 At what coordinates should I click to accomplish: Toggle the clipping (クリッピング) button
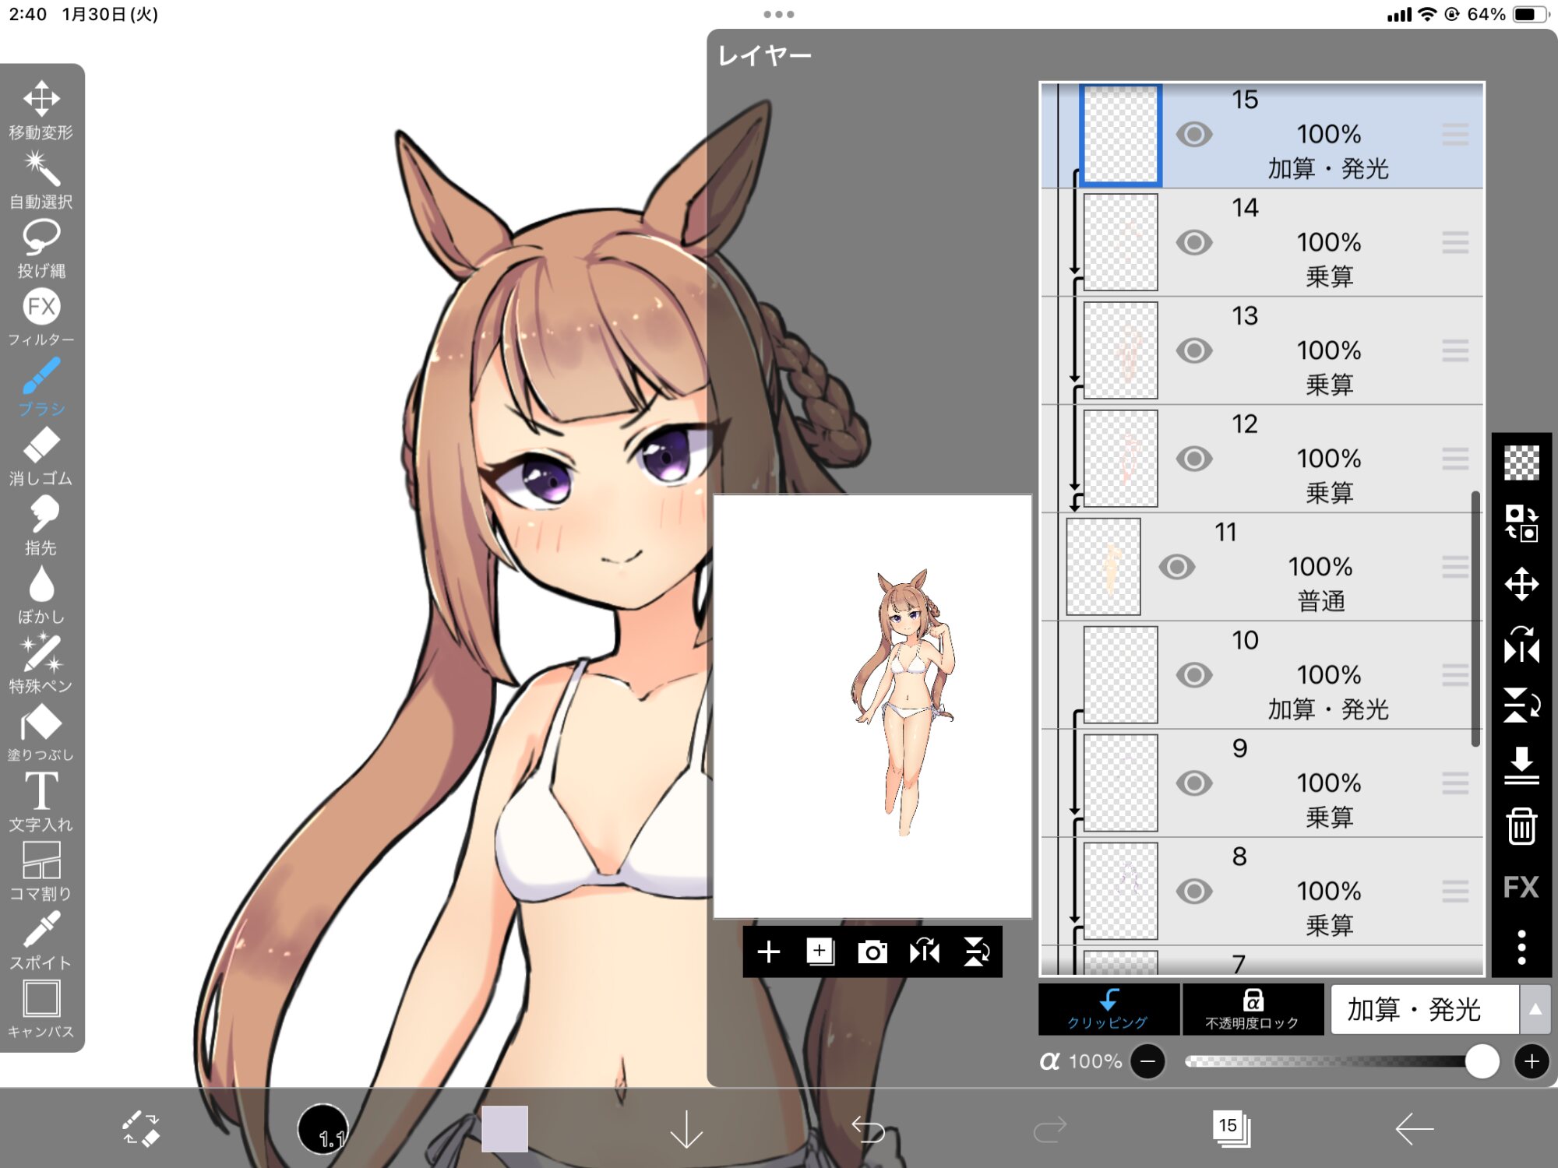coord(1108,1009)
